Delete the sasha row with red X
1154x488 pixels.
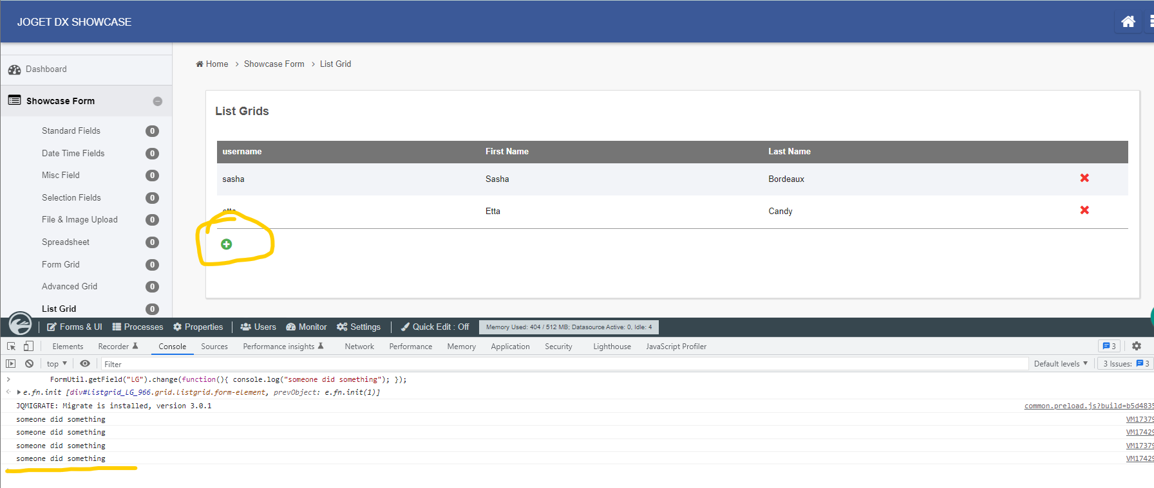pyautogui.click(x=1084, y=178)
